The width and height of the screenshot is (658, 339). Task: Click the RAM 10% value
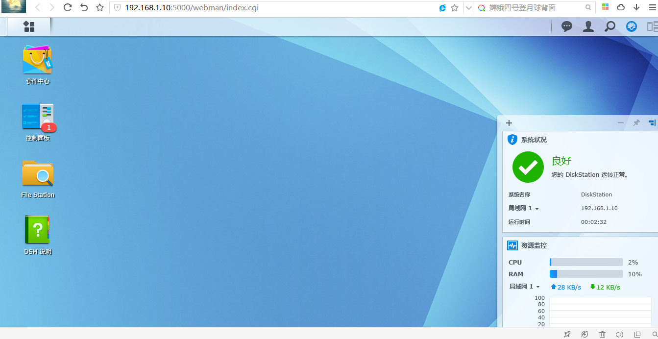(635, 274)
